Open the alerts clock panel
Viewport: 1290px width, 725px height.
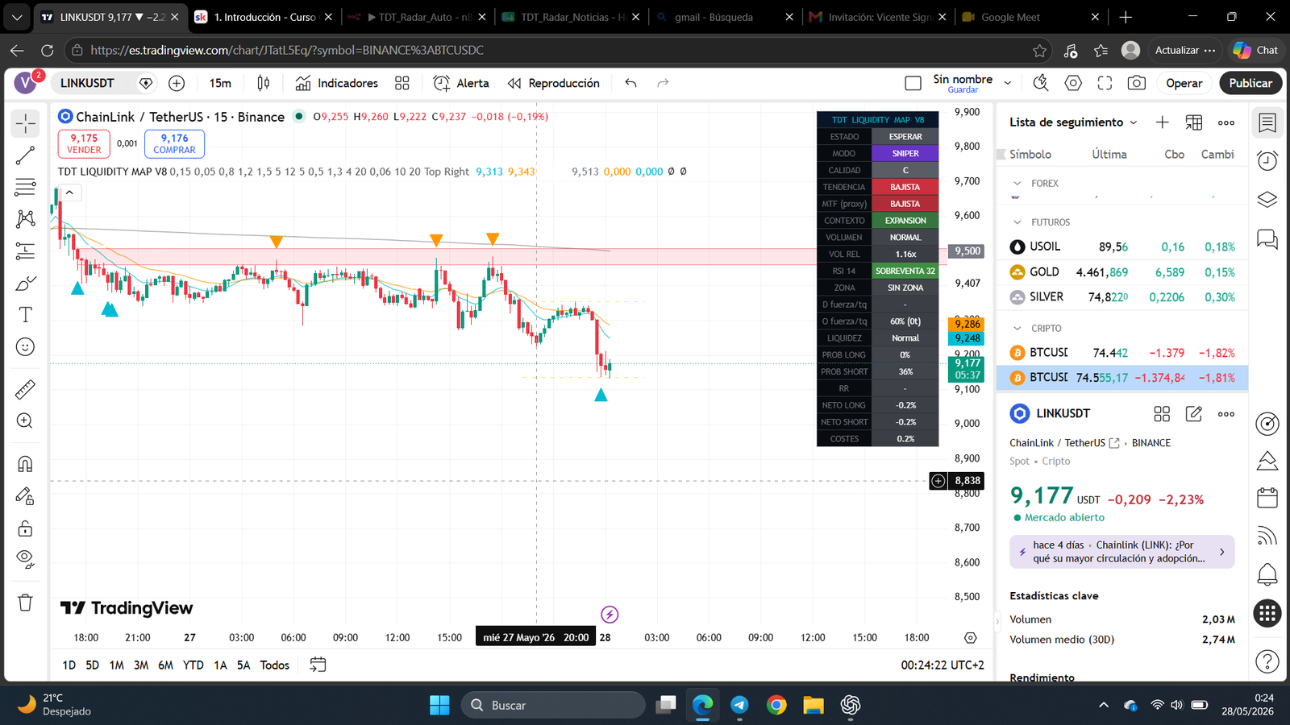pos(1267,161)
